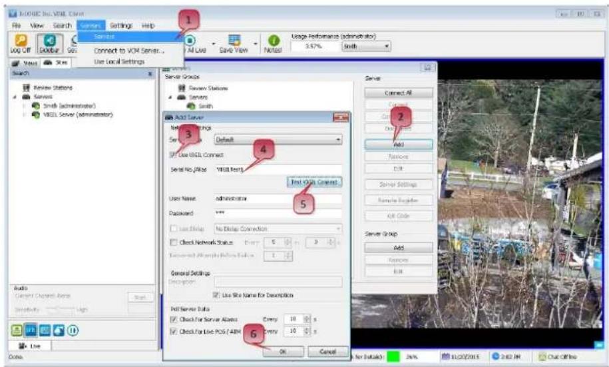Click the Servers folder icon in the sidebar tree
This screenshot has height=367, width=609.
(27, 97)
